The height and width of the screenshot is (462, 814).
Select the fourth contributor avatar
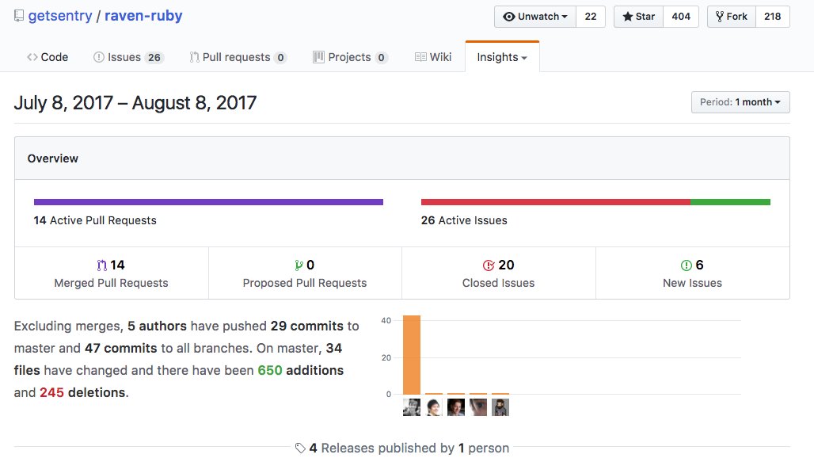coord(478,407)
